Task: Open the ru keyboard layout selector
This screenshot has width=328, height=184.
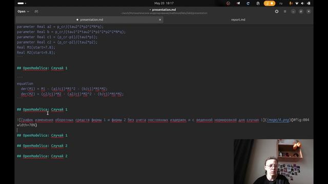Action: click(x=281, y=4)
